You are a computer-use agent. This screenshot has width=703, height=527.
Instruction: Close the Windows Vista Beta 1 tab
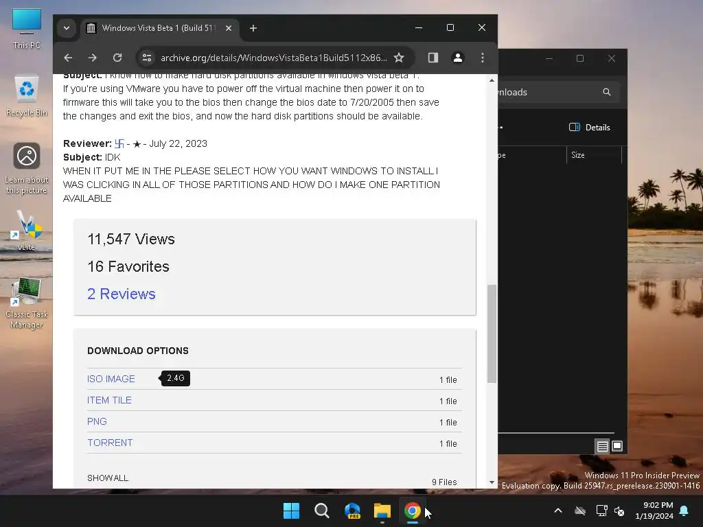tap(228, 28)
